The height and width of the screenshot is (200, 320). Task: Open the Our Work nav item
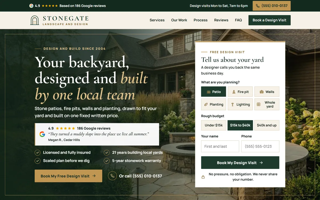click(179, 20)
